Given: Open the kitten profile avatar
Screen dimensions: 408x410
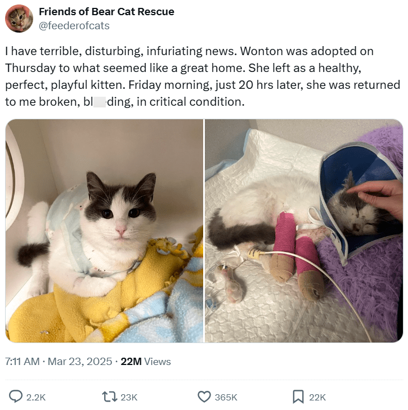Looking at the screenshot, I should point(19,19).
